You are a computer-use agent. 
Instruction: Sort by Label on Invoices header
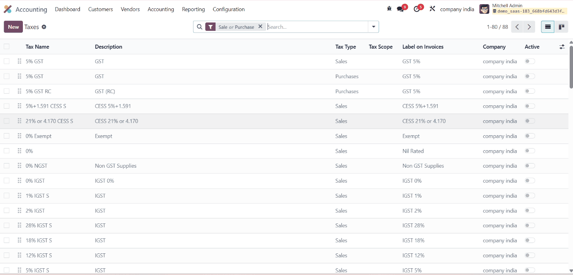(x=423, y=47)
